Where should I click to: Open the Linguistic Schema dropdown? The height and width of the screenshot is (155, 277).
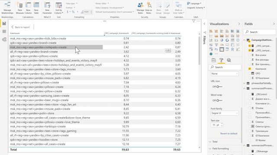pyautogui.click(x=196, y=8)
